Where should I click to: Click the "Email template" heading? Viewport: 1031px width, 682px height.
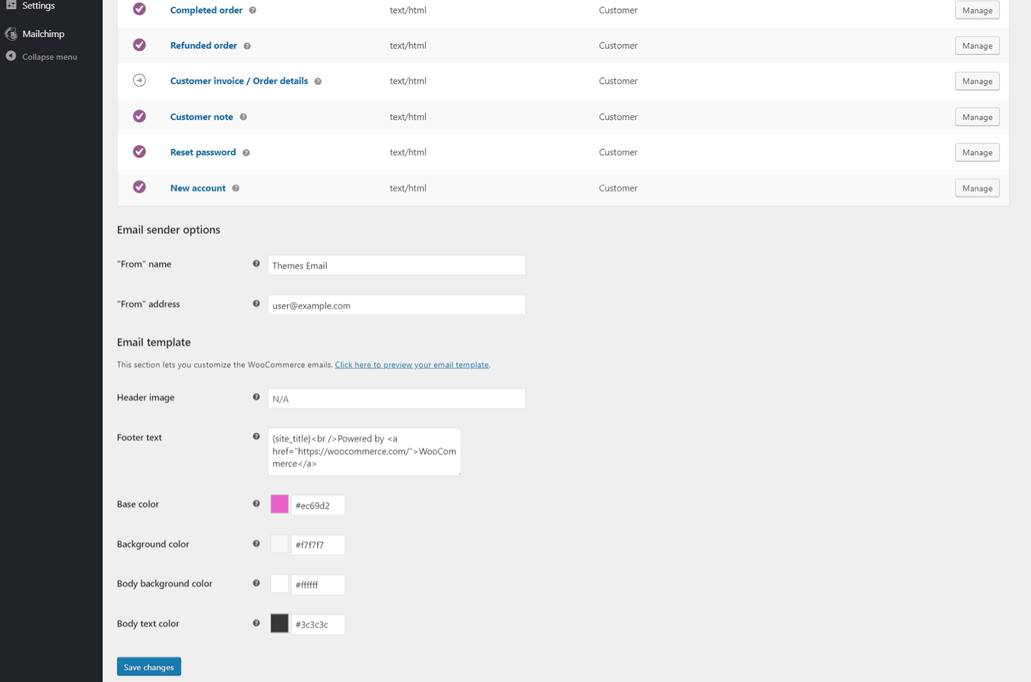[x=154, y=343]
